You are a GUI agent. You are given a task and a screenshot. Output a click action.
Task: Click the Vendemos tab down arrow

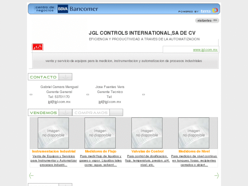(65, 113)
